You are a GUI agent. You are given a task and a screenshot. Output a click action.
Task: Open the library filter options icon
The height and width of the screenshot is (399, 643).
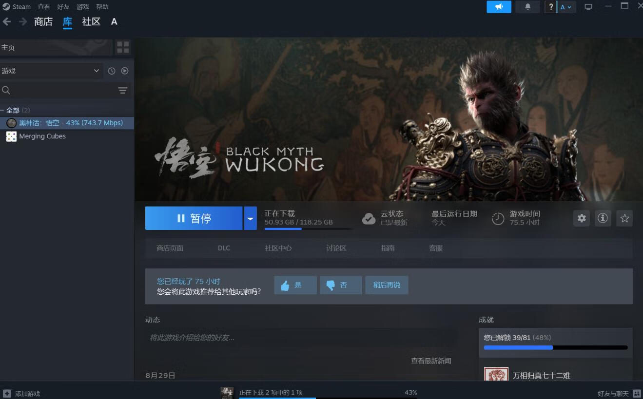(x=123, y=90)
